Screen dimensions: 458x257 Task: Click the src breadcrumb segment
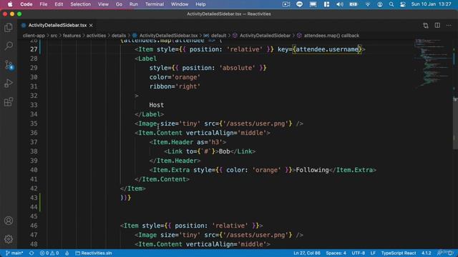(54, 36)
